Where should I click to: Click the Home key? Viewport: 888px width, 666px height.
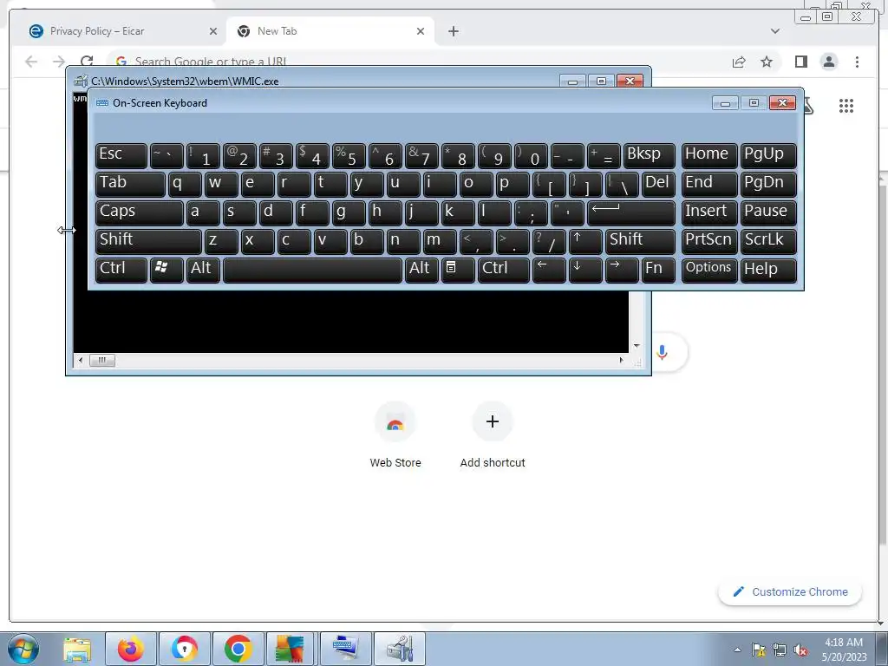point(709,156)
